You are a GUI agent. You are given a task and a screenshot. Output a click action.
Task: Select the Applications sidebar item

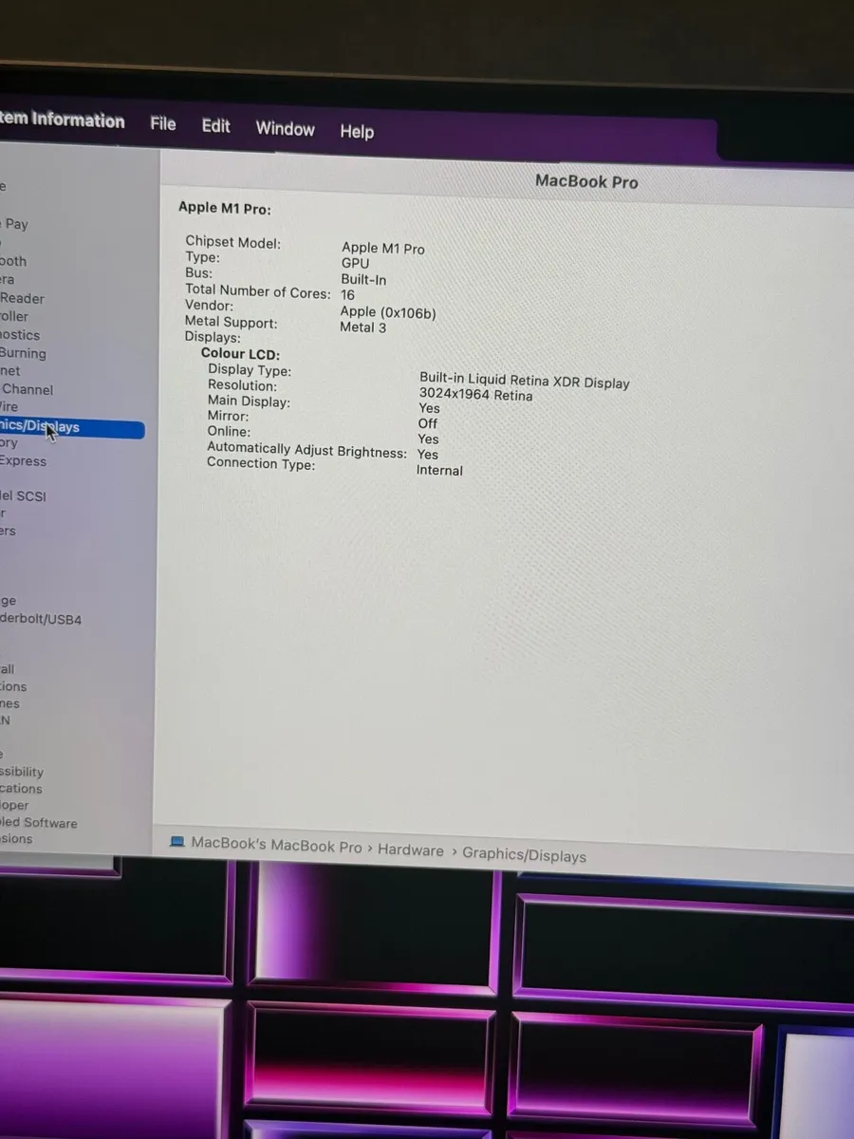[x=21, y=789]
